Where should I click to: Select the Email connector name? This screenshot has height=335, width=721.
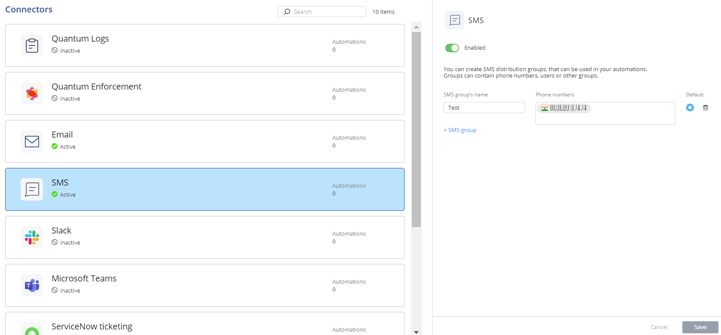62,135
